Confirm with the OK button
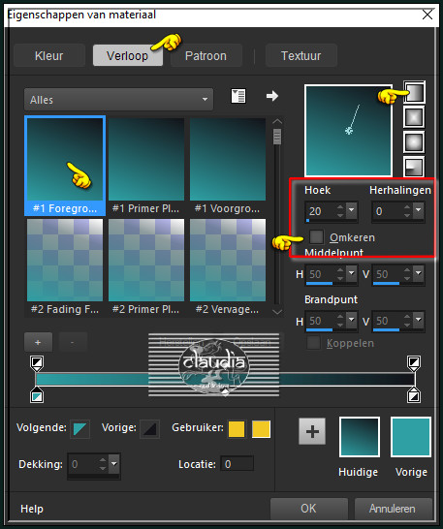Viewport: 443px width, 529px height. (309, 509)
